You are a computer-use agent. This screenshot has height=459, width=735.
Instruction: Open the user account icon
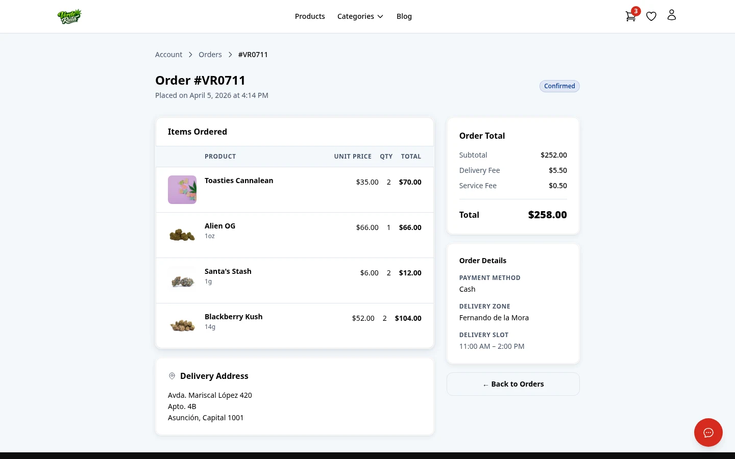(x=672, y=15)
